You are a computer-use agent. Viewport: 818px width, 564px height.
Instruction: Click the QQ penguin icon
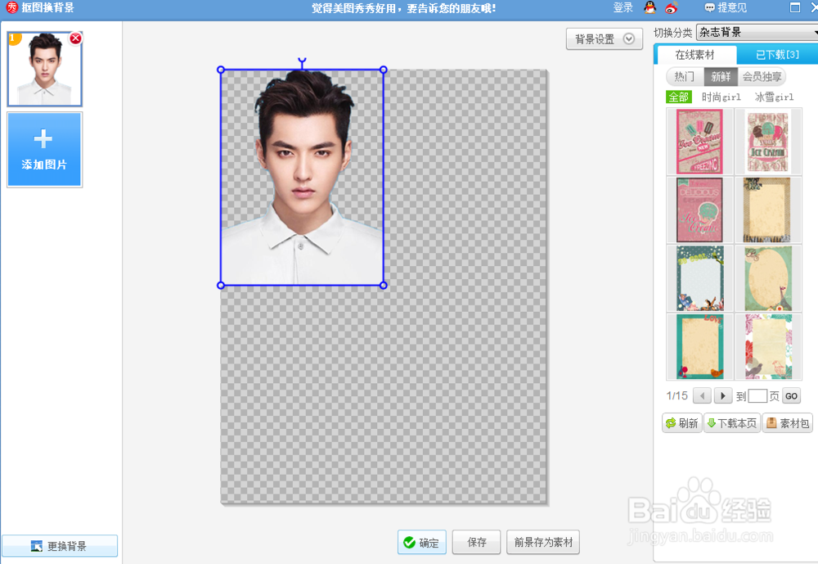pyautogui.click(x=650, y=8)
